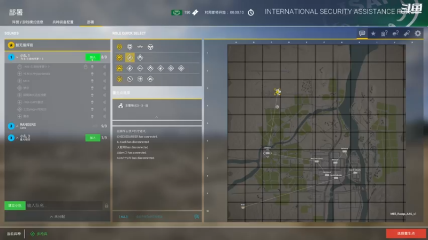Click the Mosque flag marker on map
The width and height of the screenshot is (428, 240).
[x=335, y=162]
